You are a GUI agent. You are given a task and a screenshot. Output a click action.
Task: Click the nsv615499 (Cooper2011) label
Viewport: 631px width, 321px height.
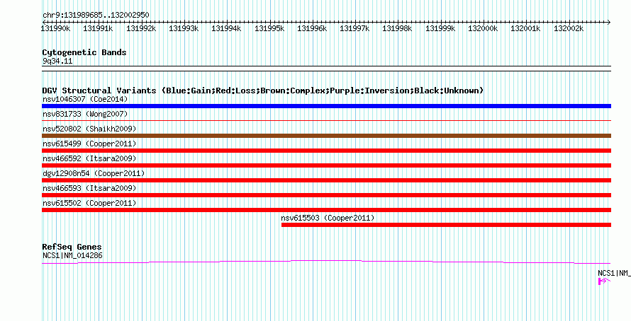(89, 144)
